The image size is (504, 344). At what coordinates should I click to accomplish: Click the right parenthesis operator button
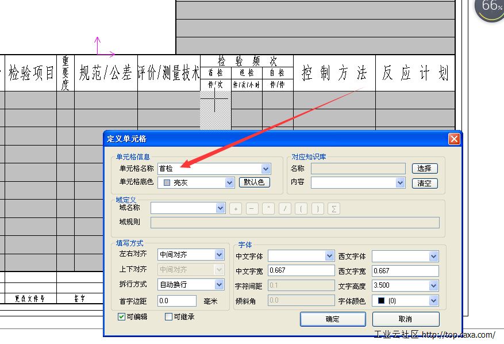pos(318,209)
